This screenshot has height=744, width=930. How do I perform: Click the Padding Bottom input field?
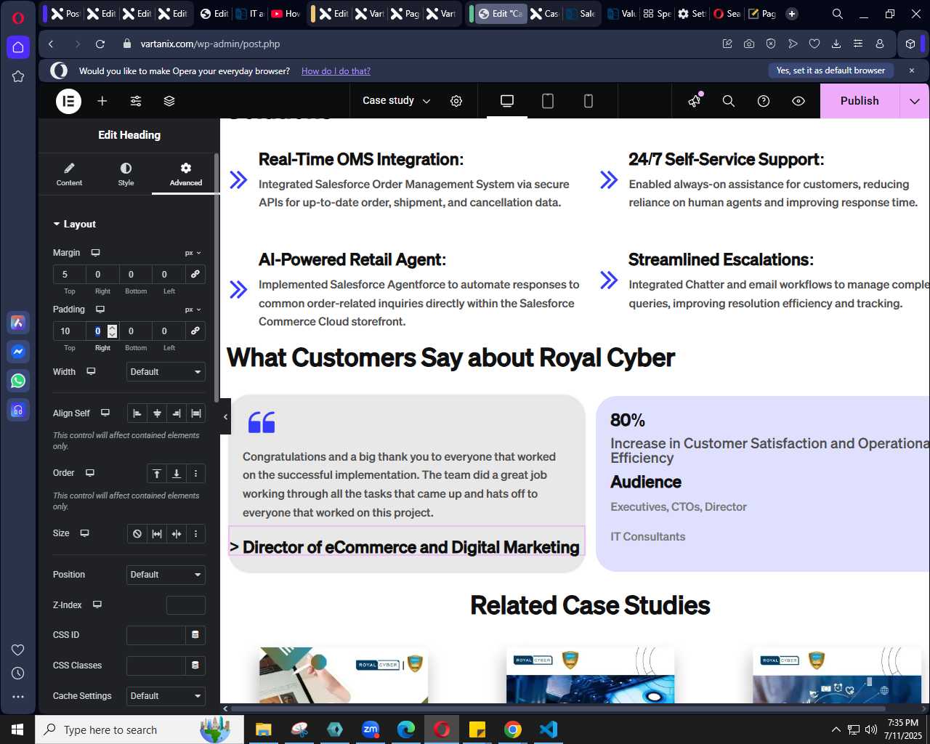[135, 331]
